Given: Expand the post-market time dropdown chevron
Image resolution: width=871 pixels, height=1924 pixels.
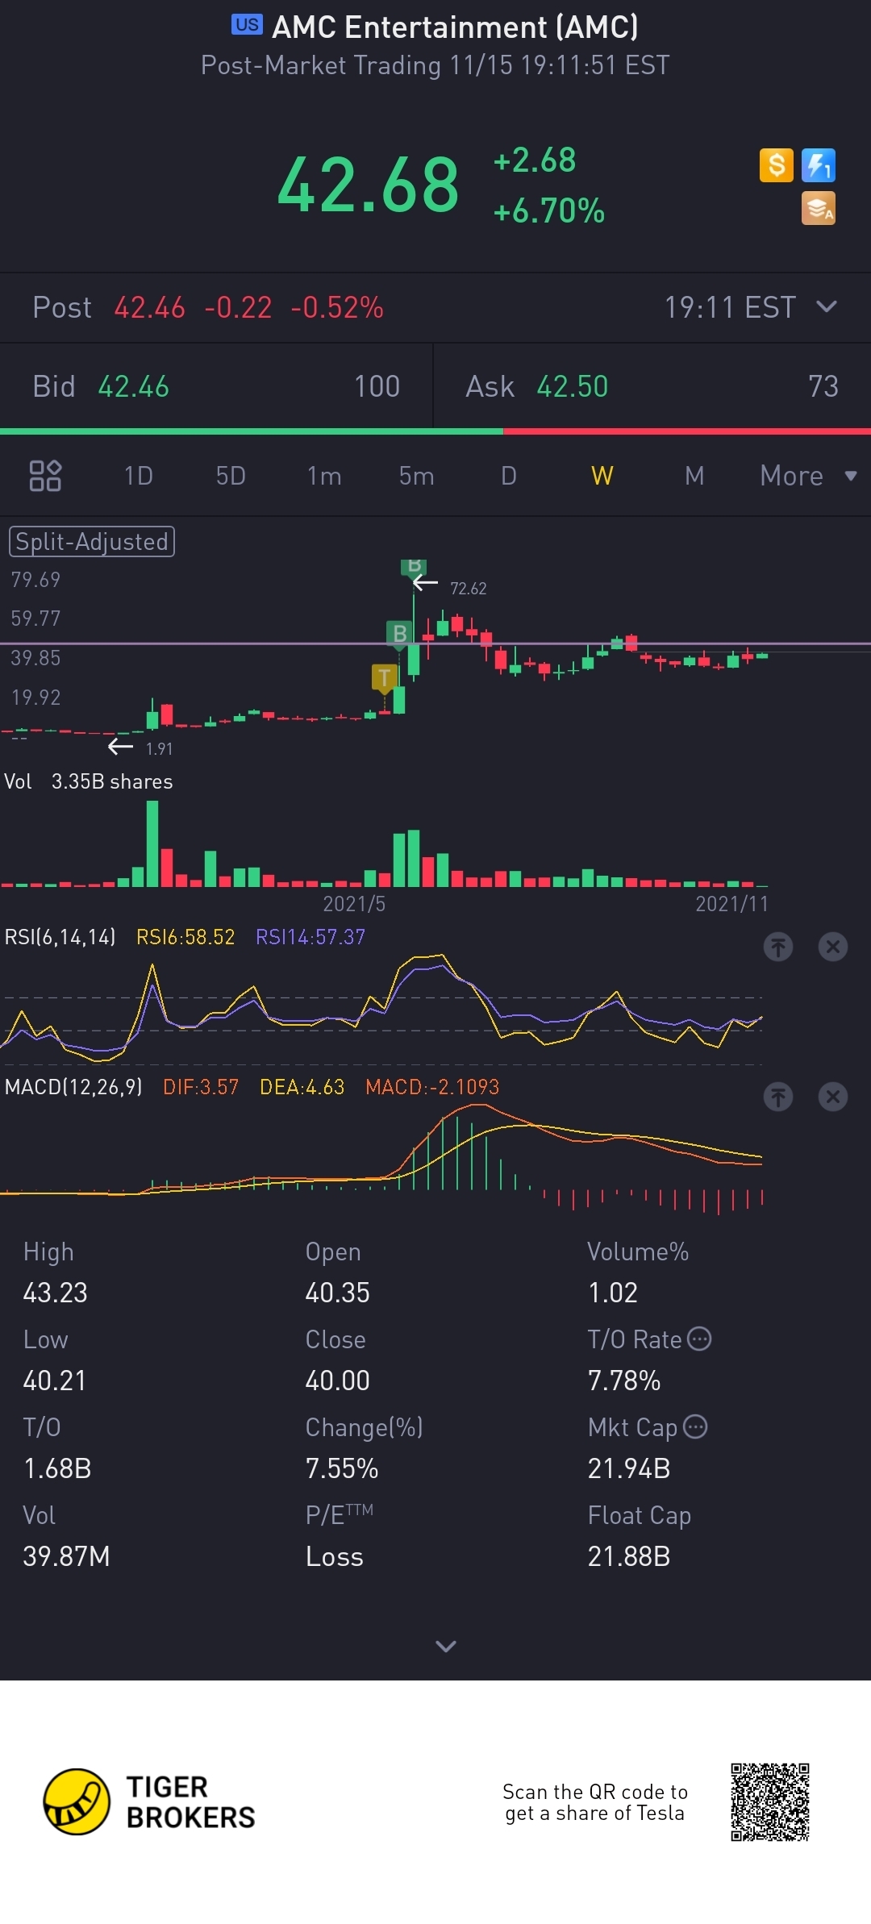Looking at the screenshot, I should click(x=827, y=306).
